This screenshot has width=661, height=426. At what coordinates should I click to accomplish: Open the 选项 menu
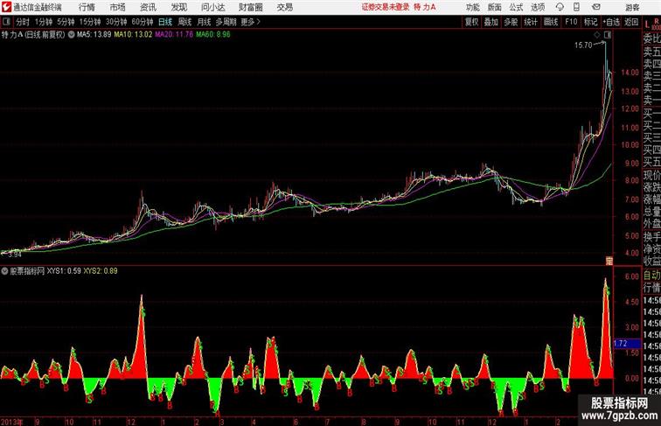pyautogui.click(x=538, y=7)
